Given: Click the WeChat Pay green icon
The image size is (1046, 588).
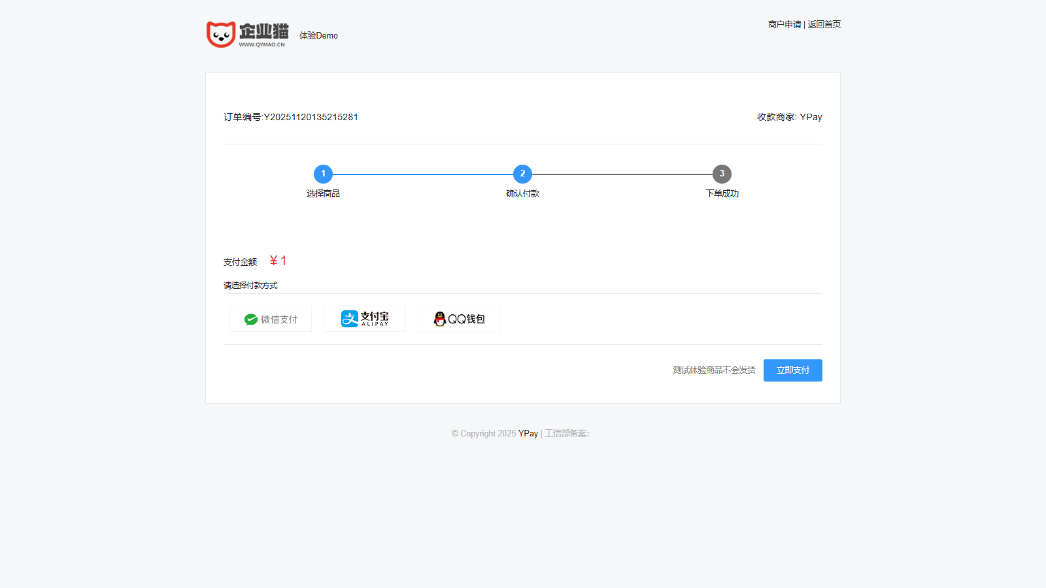Looking at the screenshot, I should pos(251,319).
